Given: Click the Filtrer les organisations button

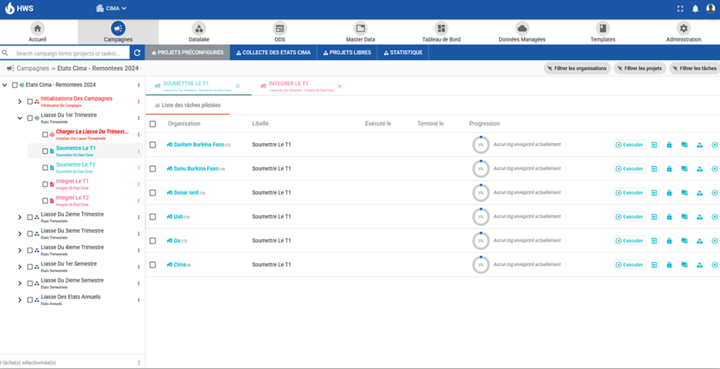Looking at the screenshot, I should coord(577,68).
